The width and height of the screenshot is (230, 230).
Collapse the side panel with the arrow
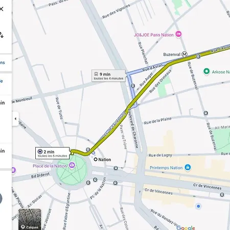click(15, 119)
